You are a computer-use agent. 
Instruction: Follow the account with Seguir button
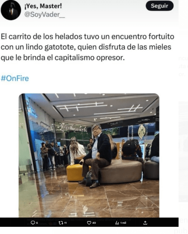(160, 6)
